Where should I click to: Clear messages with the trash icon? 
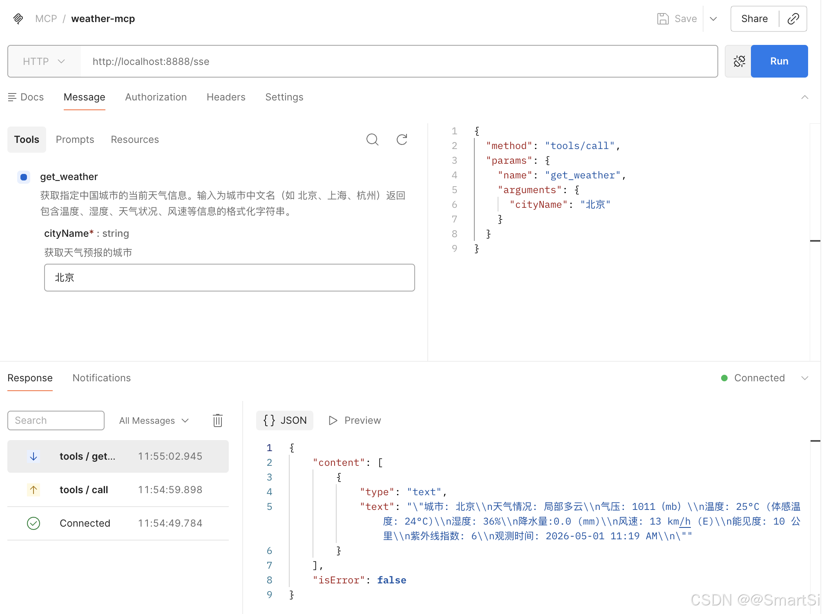(x=218, y=420)
